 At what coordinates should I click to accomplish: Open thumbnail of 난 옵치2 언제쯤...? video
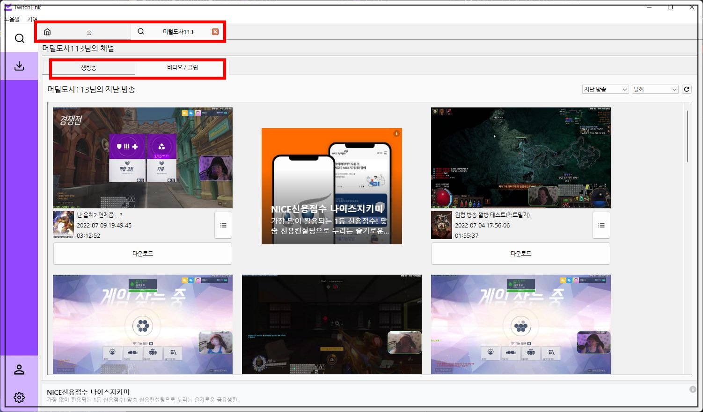[143, 158]
